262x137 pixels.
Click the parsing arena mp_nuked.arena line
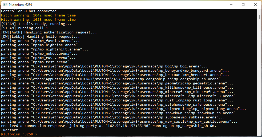click(39, 53)
